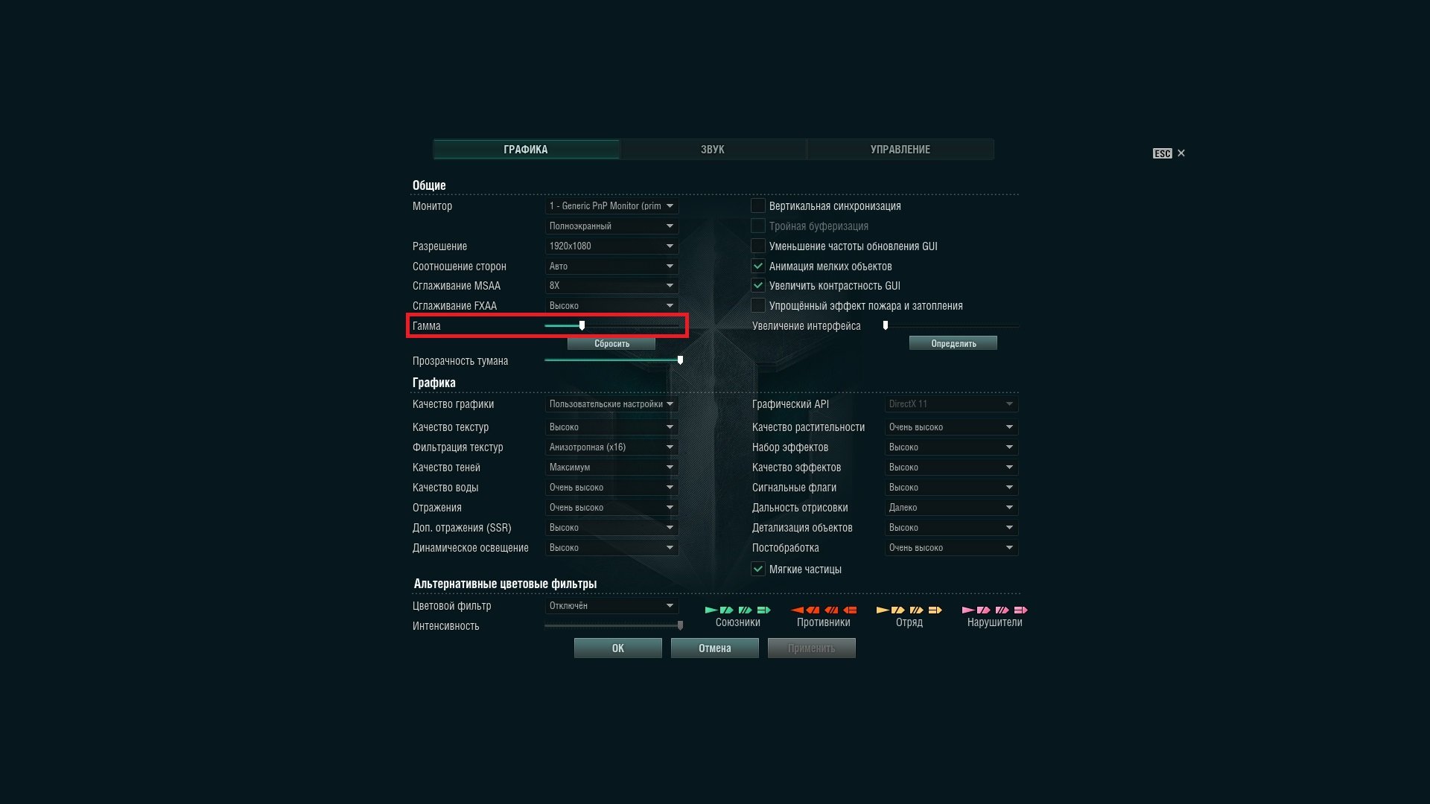
Task: Click the Определить button
Action: click(953, 343)
